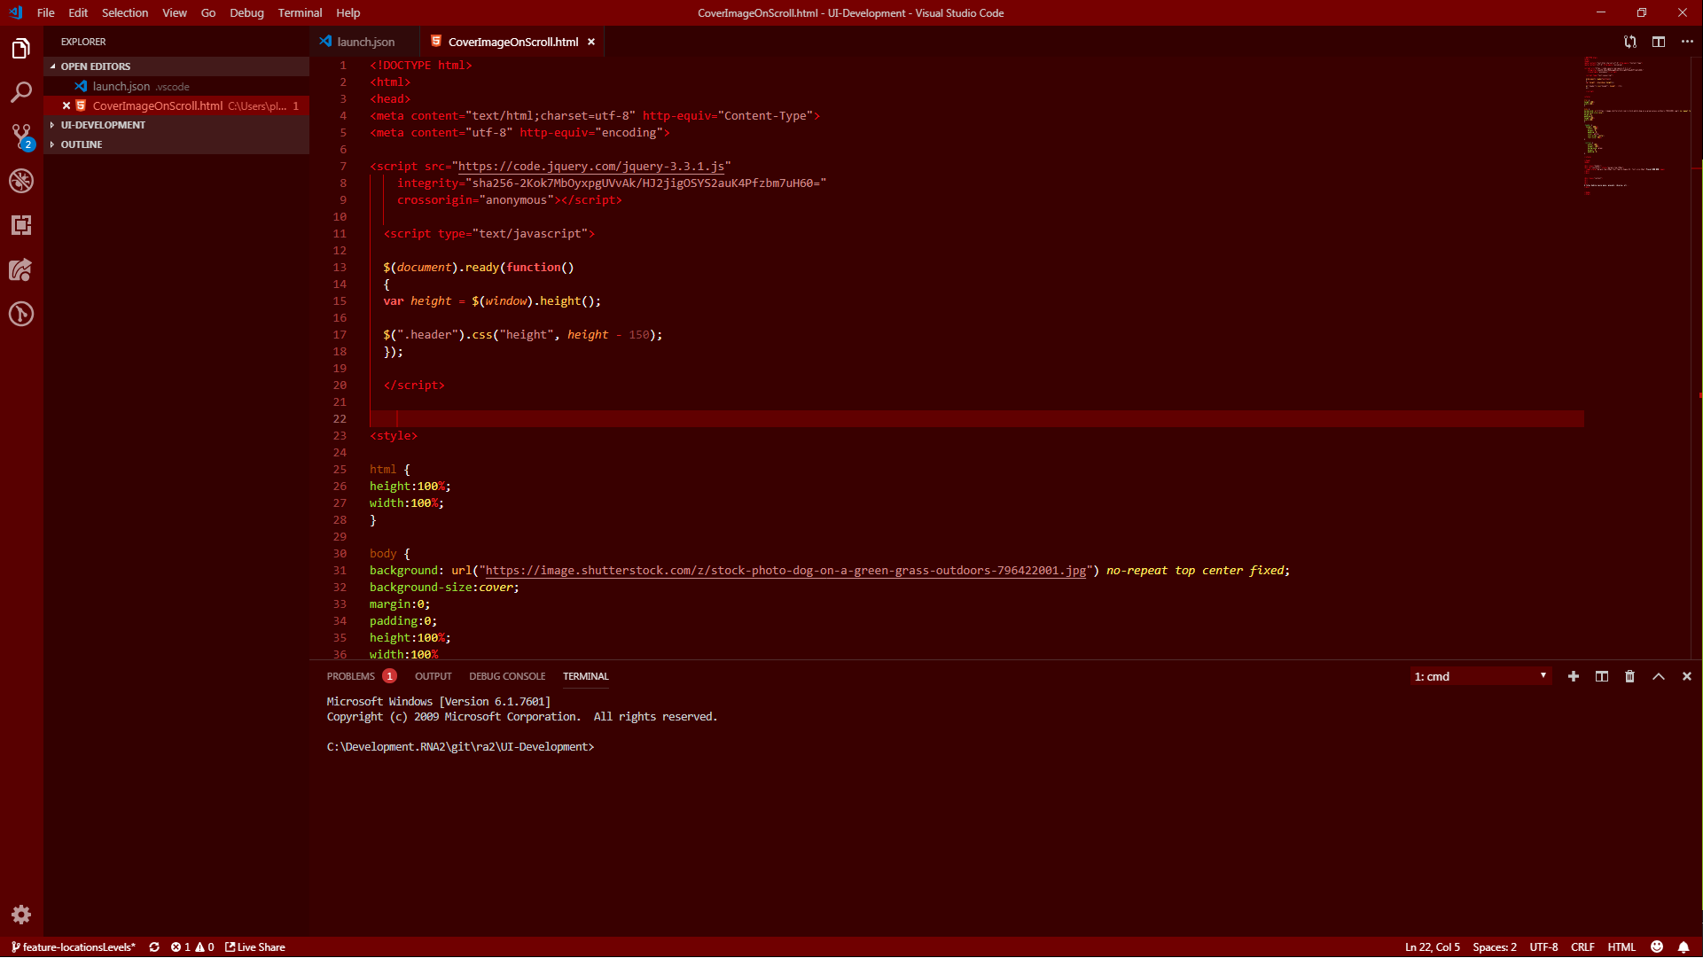Expand the Outline section
The width and height of the screenshot is (1703, 958).
[x=176, y=144]
